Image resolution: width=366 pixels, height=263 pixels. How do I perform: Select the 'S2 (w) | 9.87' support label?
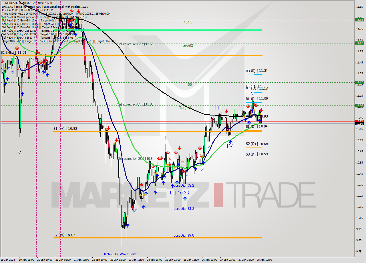[x=64, y=235]
